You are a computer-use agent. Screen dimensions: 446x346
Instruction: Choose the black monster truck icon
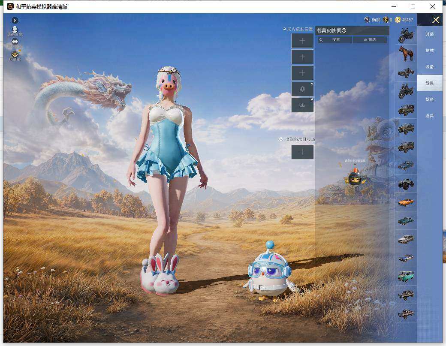[406, 184]
